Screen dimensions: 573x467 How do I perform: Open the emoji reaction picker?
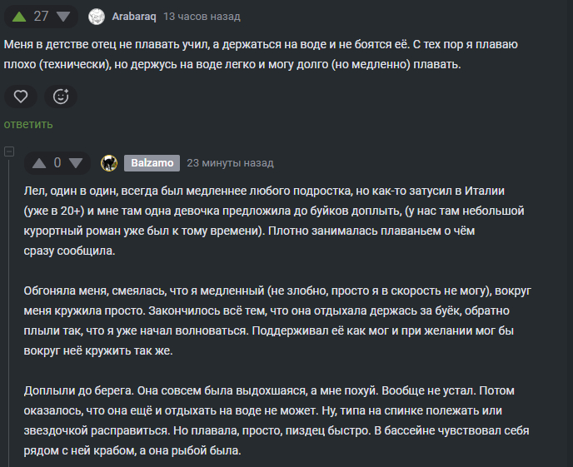(x=60, y=97)
